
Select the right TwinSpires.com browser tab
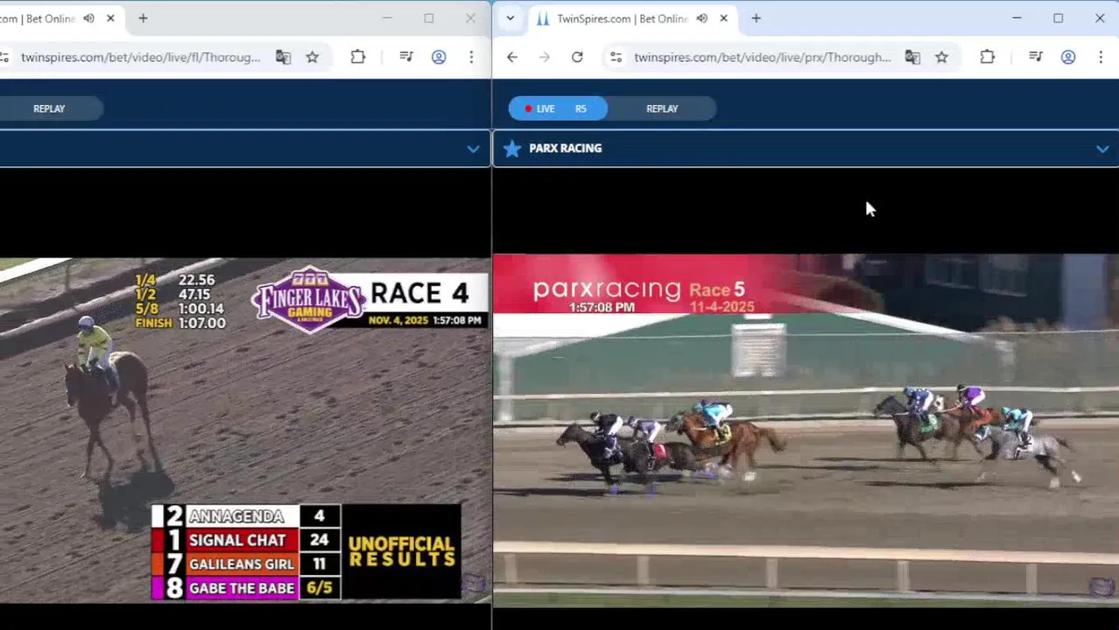point(632,18)
